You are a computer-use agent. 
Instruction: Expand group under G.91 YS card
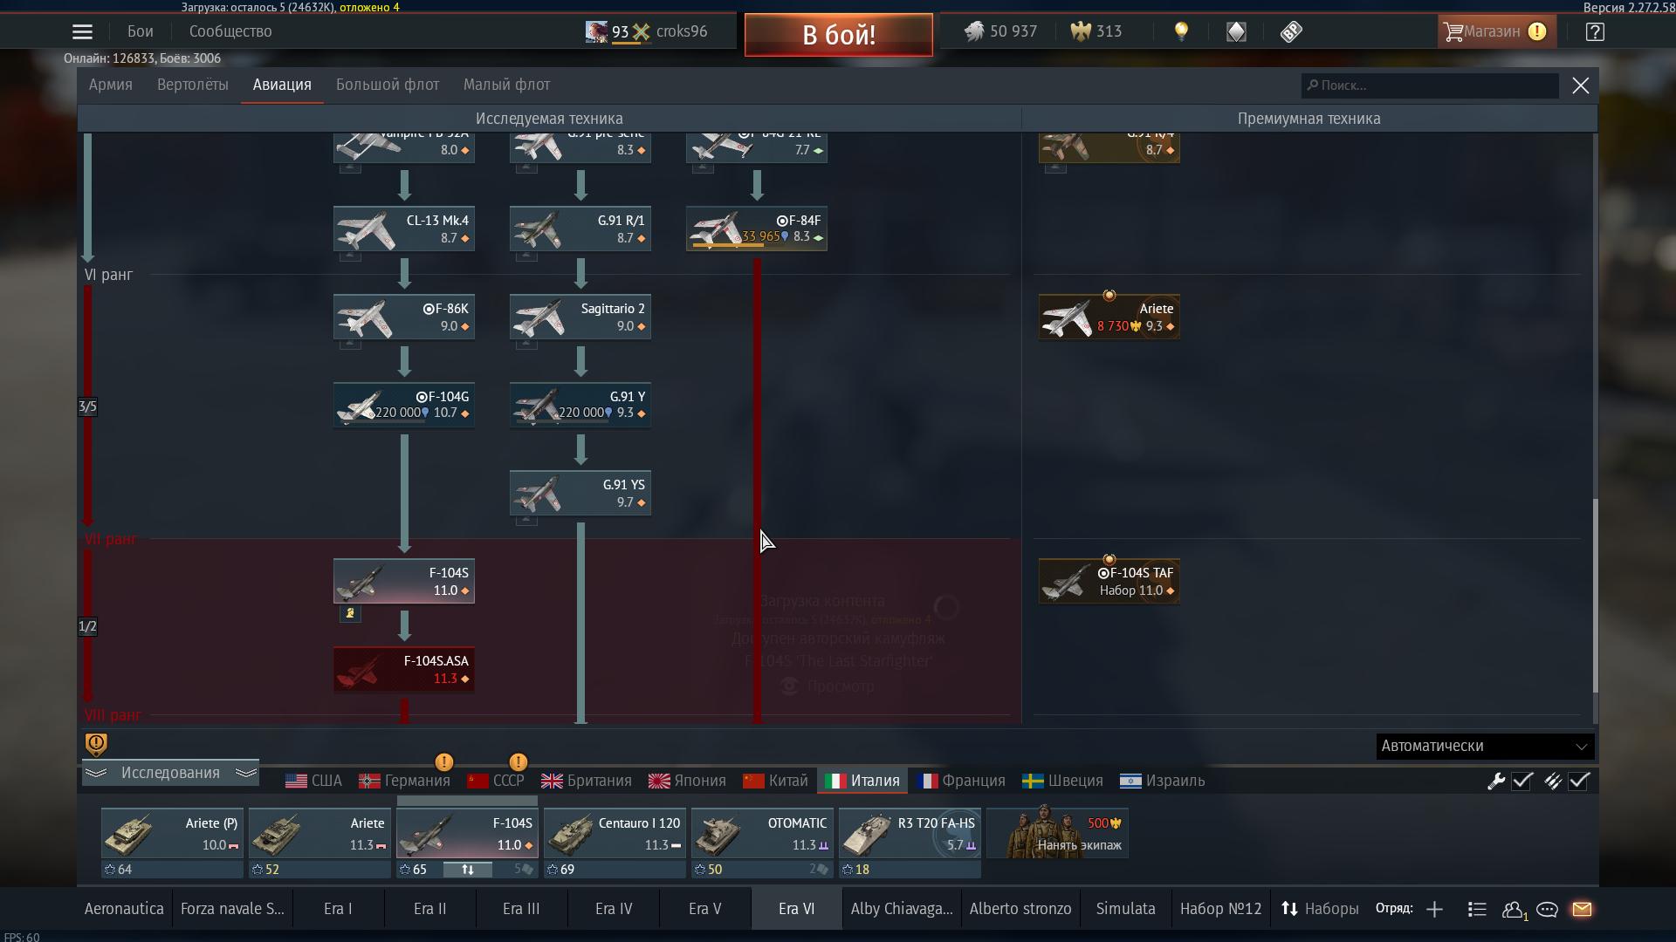(x=526, y=520)
